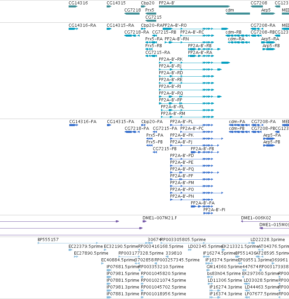Click the CG7218 gene label
Screen dimensions: 289x299
[x=132, y=10]
